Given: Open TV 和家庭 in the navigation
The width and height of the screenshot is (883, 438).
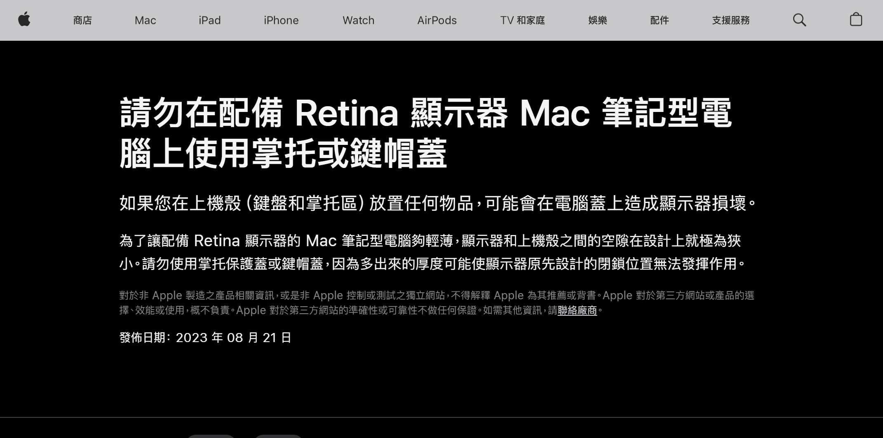Looking at the screenshot, I should click(x=522, y=20).
